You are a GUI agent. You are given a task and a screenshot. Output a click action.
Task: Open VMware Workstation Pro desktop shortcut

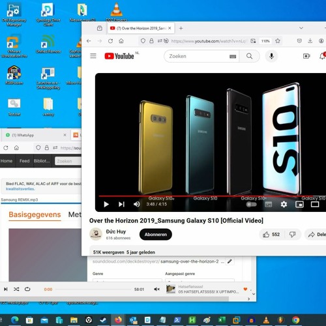click(14, 46)
